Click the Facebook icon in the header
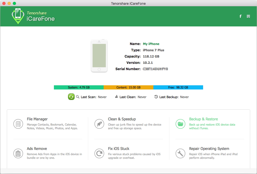 click(240, 16)
